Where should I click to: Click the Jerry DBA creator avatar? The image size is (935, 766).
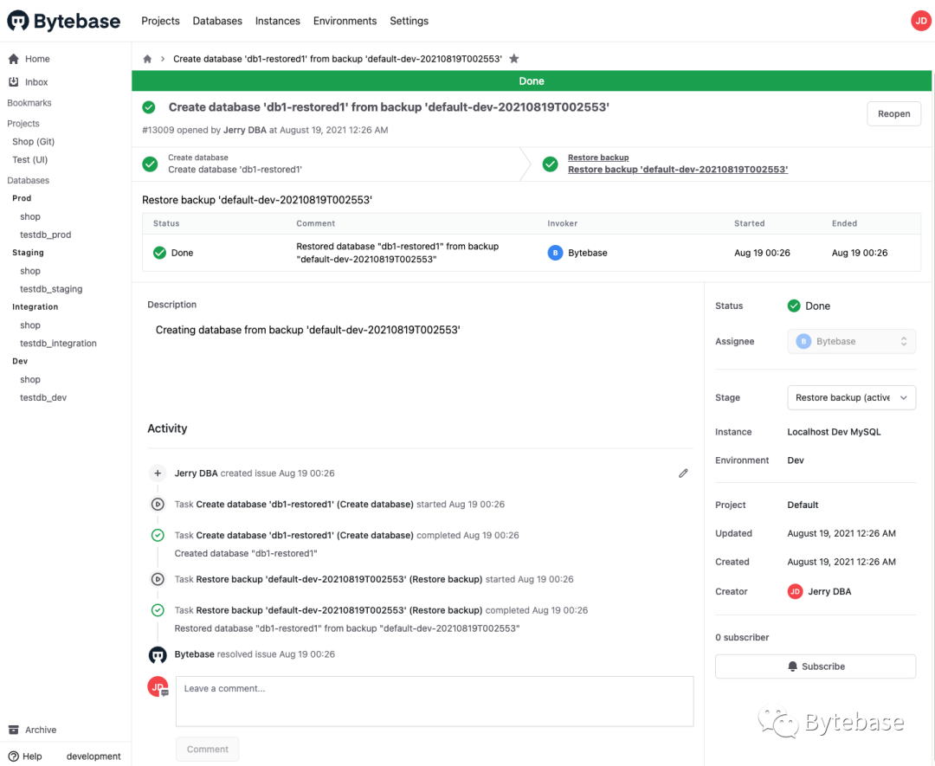(795, 591)
